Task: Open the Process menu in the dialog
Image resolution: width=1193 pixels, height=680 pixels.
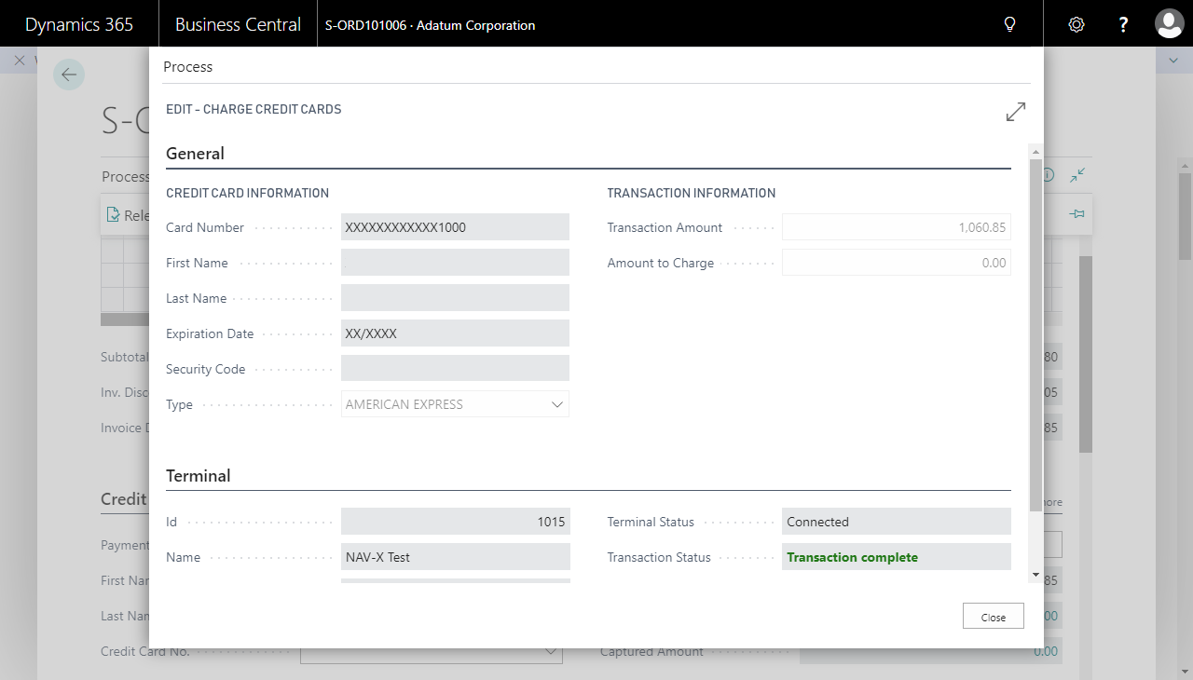Action: click(187, 67)
